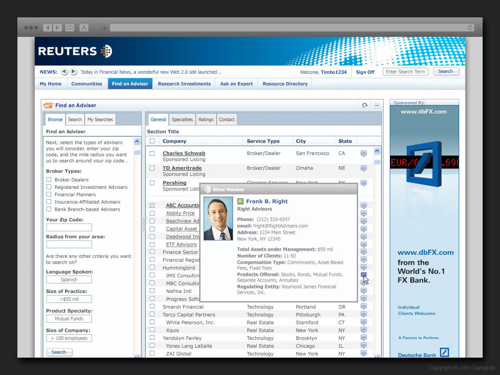Click the browser share icon
500x375 pixels.
point(84,28)
